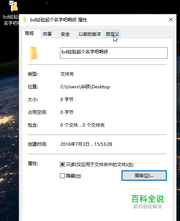Click the folder icon in the title bar
The width and height of the screenshot is (180, 221).
point(25,20)
